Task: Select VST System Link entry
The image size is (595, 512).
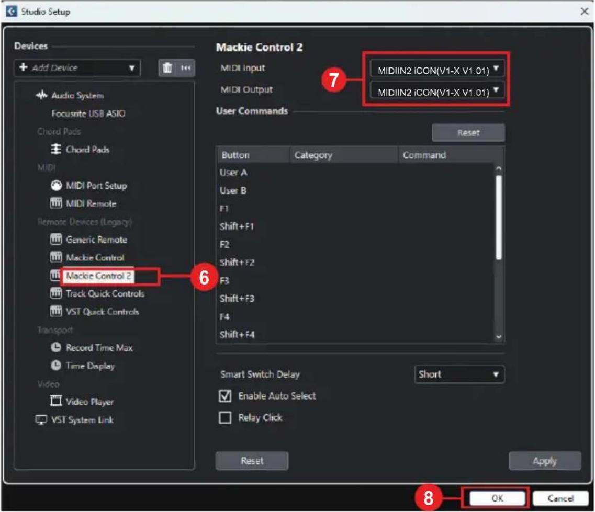Action: point(82,420)
